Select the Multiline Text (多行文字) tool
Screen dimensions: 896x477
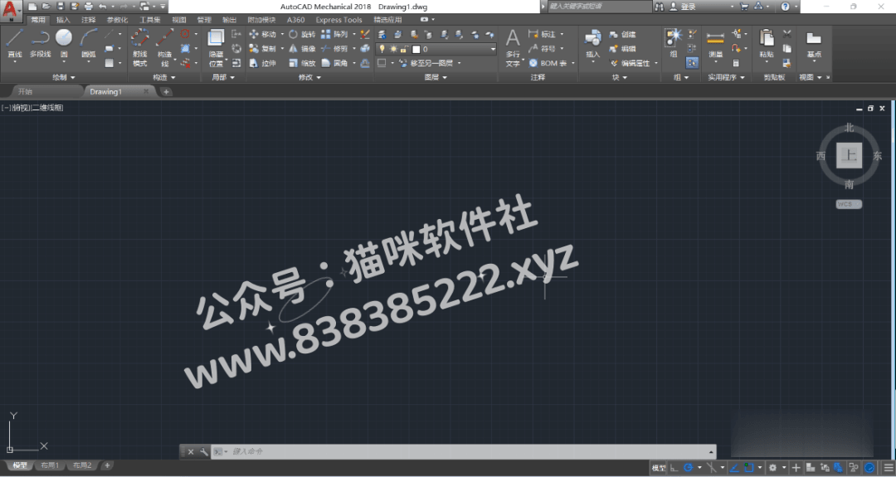pos(514,48)
